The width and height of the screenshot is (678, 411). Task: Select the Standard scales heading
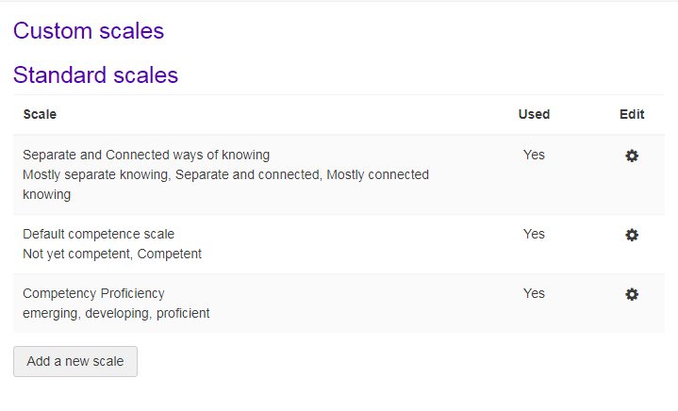pyautogui.click(x=95, y=75)
